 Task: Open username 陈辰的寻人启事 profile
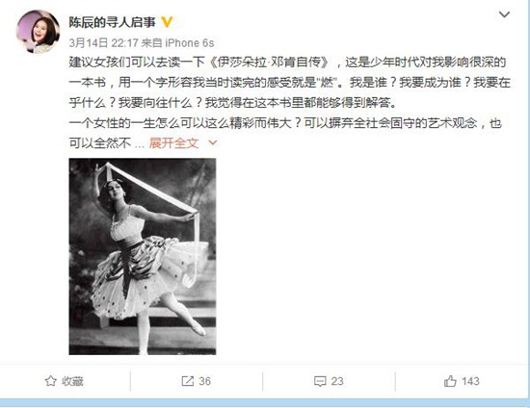point(112,22)
